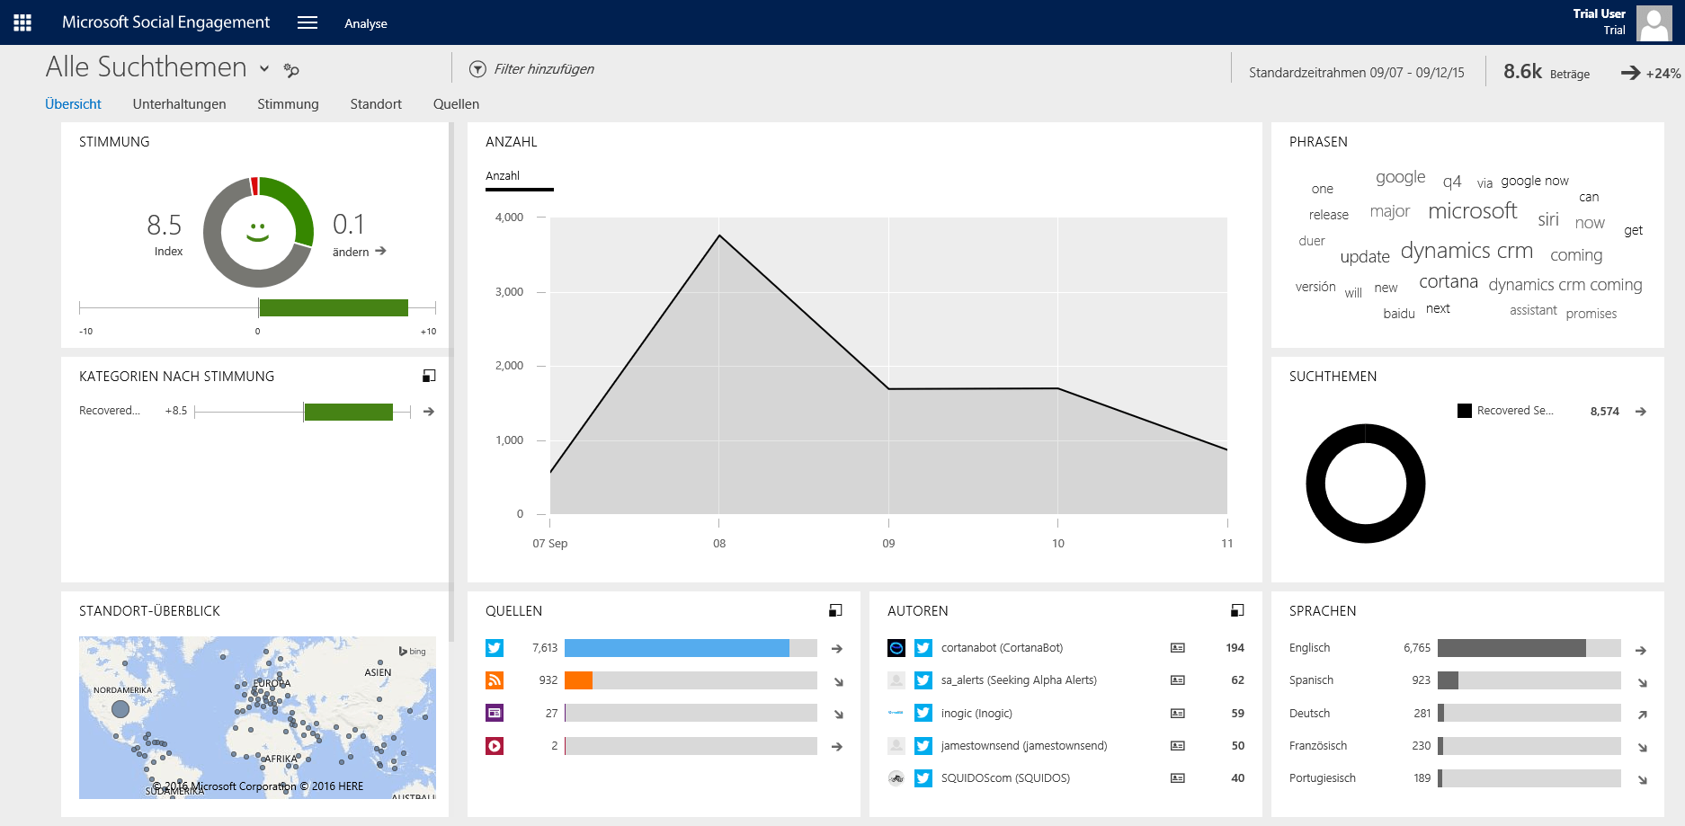This screenshot has height=826, width=1685.
Task: Click the sentiment index green bar
Action: 334,308
